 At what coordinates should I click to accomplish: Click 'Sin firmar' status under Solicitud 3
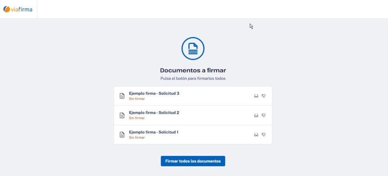coord(137,99)
